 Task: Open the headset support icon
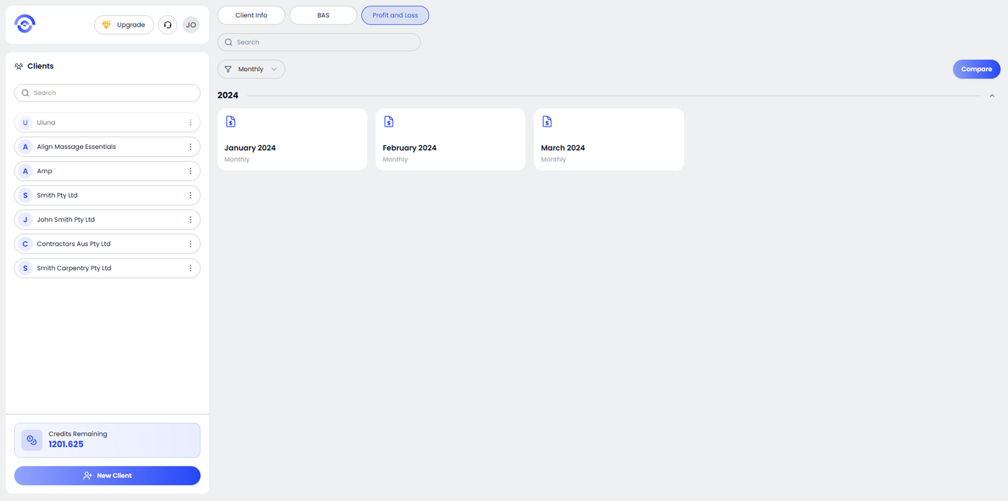(x=168, y=24)
